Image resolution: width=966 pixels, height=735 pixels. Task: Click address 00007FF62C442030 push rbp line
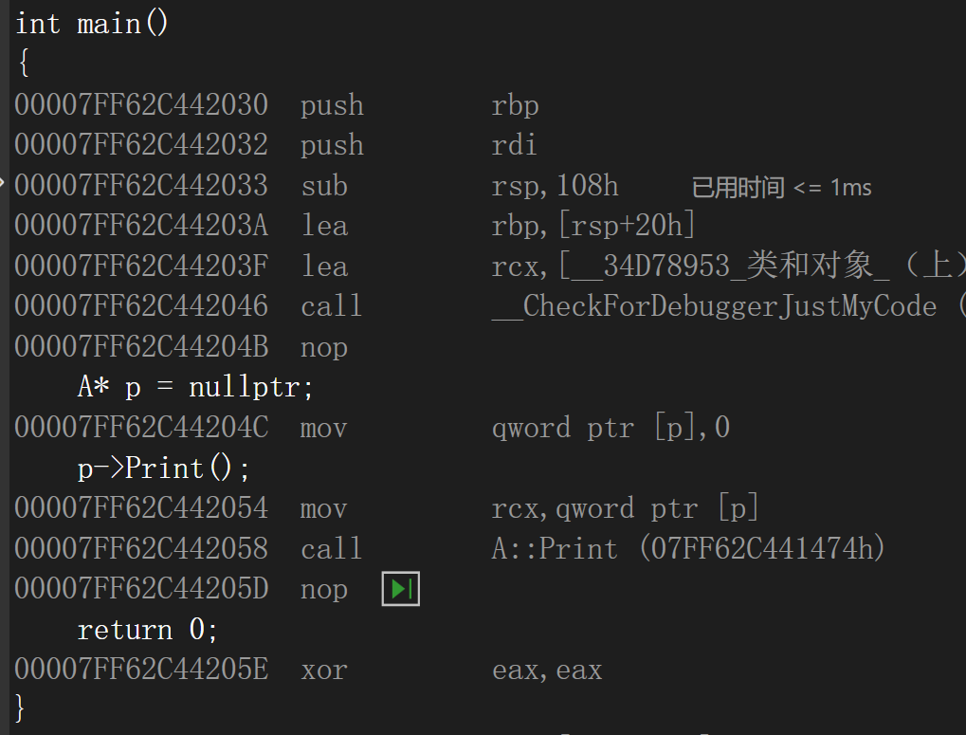click(277, 104)
